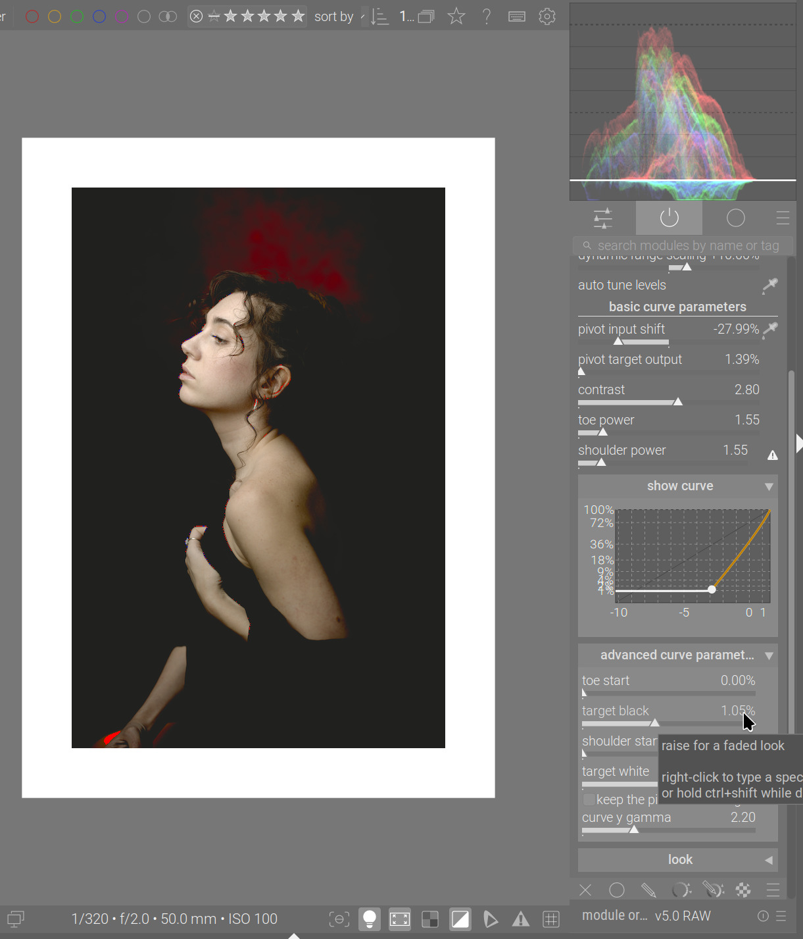Open keyboard shortcuts via keyboard icon

coord(517,16)
